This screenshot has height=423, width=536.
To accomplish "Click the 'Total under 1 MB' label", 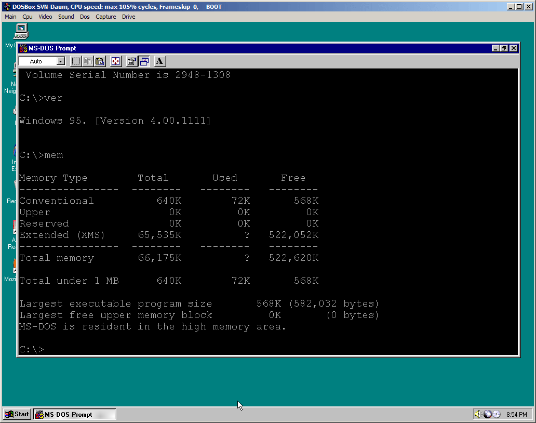I will point(69,281).
